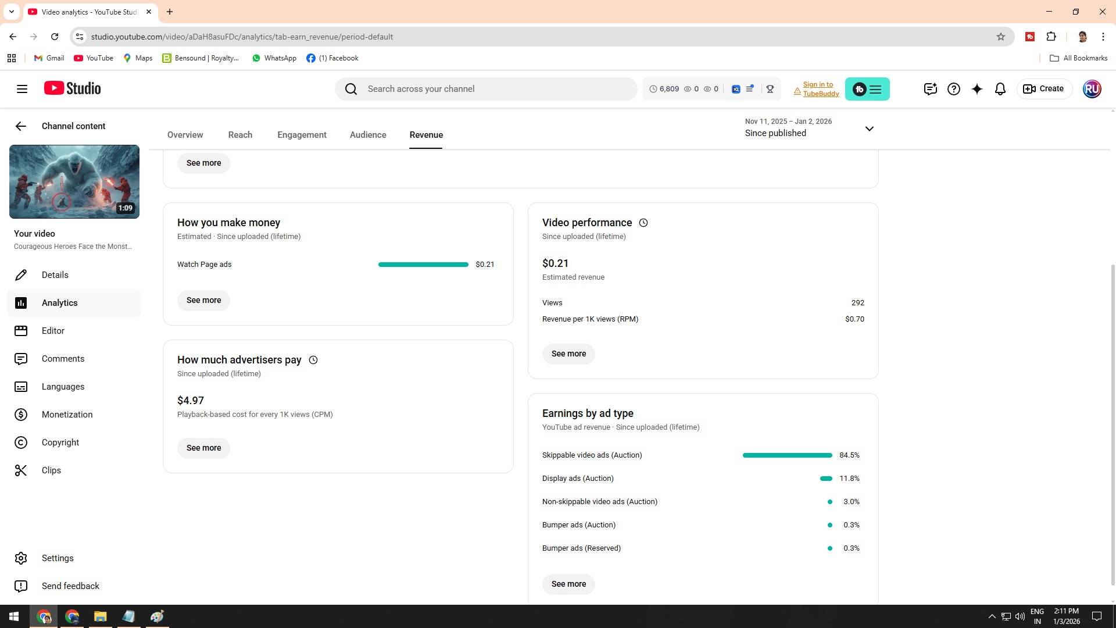
Task: Switch to the Engagement tab
Action: [x=302, y=135]
